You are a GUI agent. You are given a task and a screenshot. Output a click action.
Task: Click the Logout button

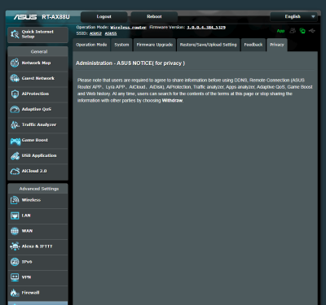coord(104,17)
